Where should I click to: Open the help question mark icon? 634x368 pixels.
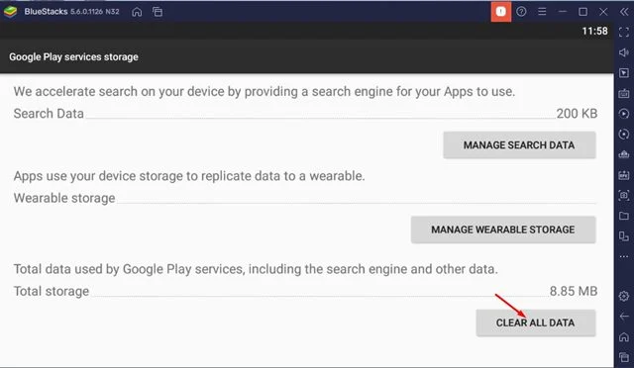tap(521, 12)
